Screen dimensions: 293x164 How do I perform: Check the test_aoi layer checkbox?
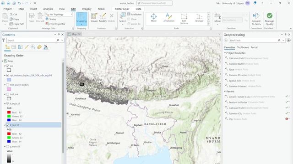point(8,94)
